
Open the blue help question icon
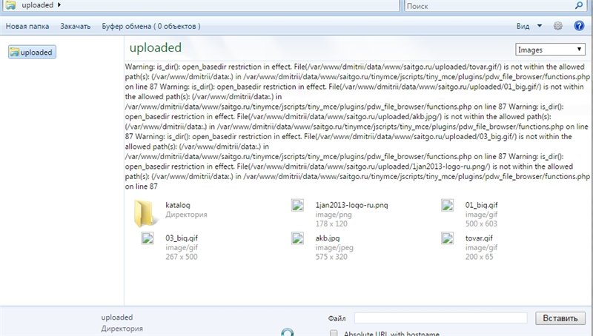579,26
